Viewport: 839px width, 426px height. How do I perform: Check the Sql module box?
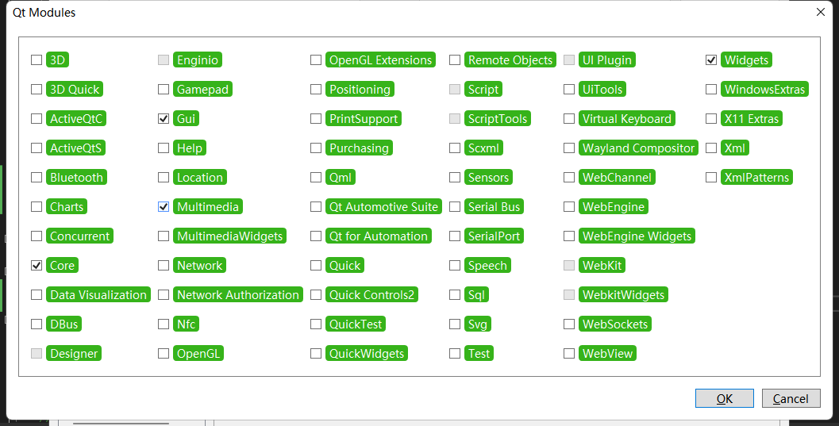tap(455, 294)
